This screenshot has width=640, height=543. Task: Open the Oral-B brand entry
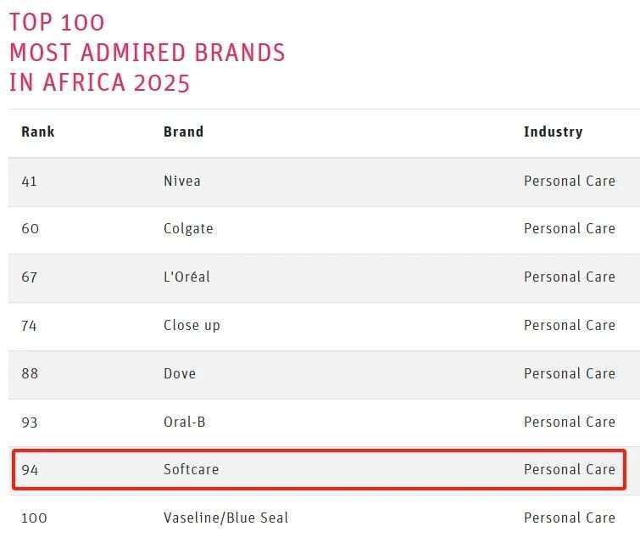[x=184, y=422]
